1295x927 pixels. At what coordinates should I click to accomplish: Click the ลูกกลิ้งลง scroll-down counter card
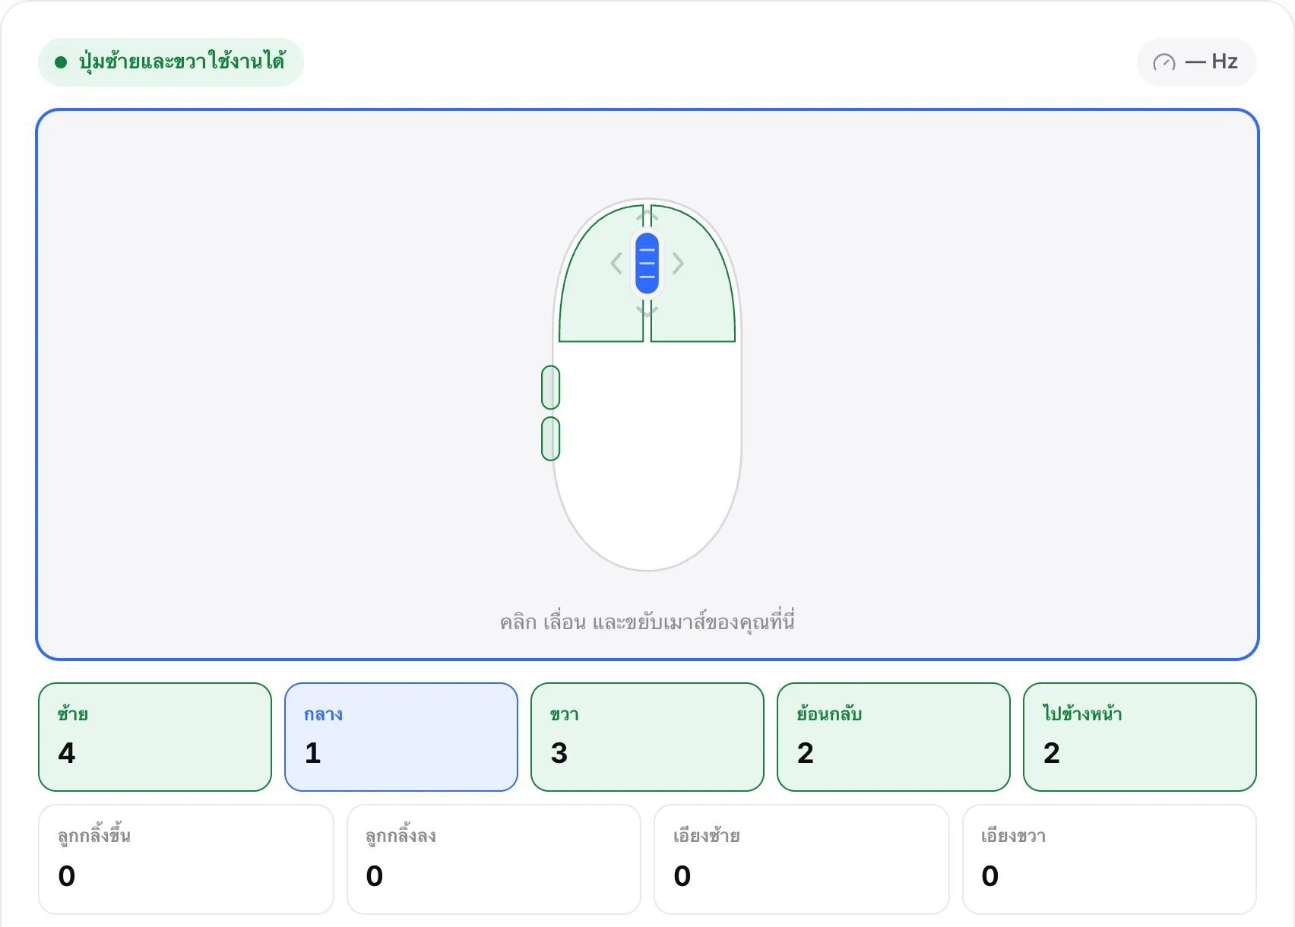[494, 859]
